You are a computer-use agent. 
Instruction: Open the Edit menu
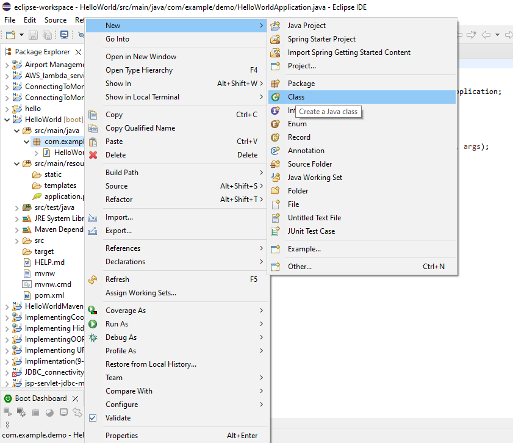tap(30, 20)
